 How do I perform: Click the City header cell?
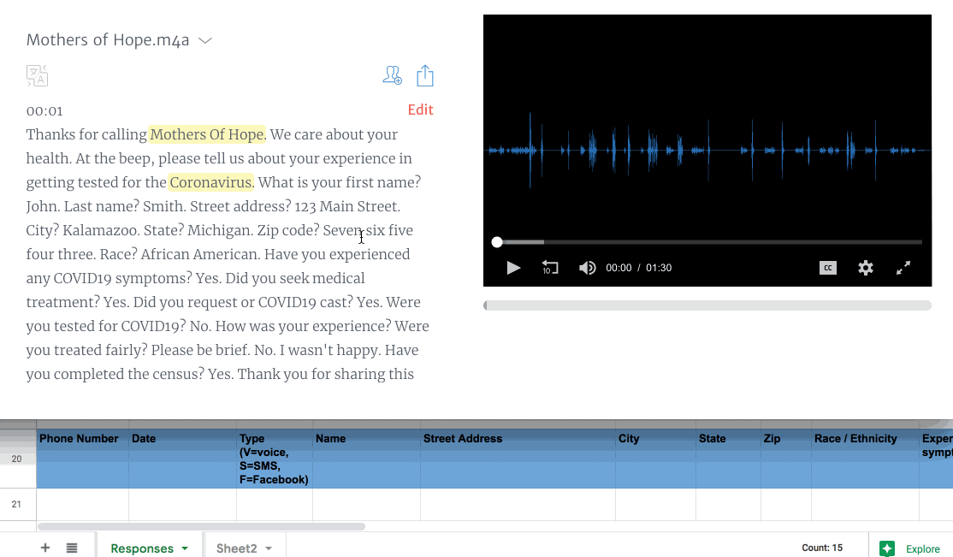pyautogui.click(x=656, y=459)
